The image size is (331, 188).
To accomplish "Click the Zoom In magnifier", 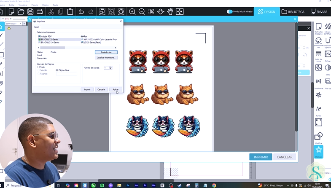I will pyautogui.click(x=132, y=12).
